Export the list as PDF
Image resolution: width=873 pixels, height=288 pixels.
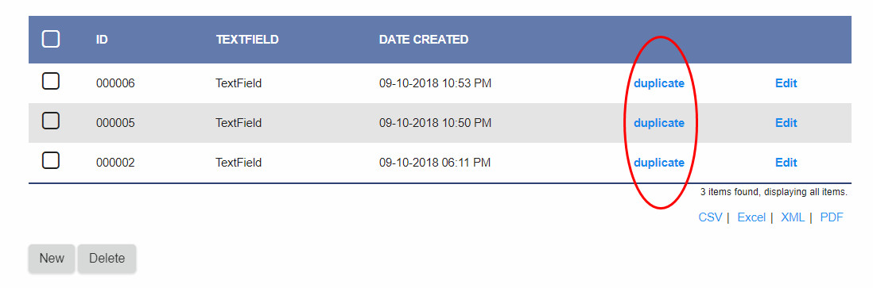[832, 217]
